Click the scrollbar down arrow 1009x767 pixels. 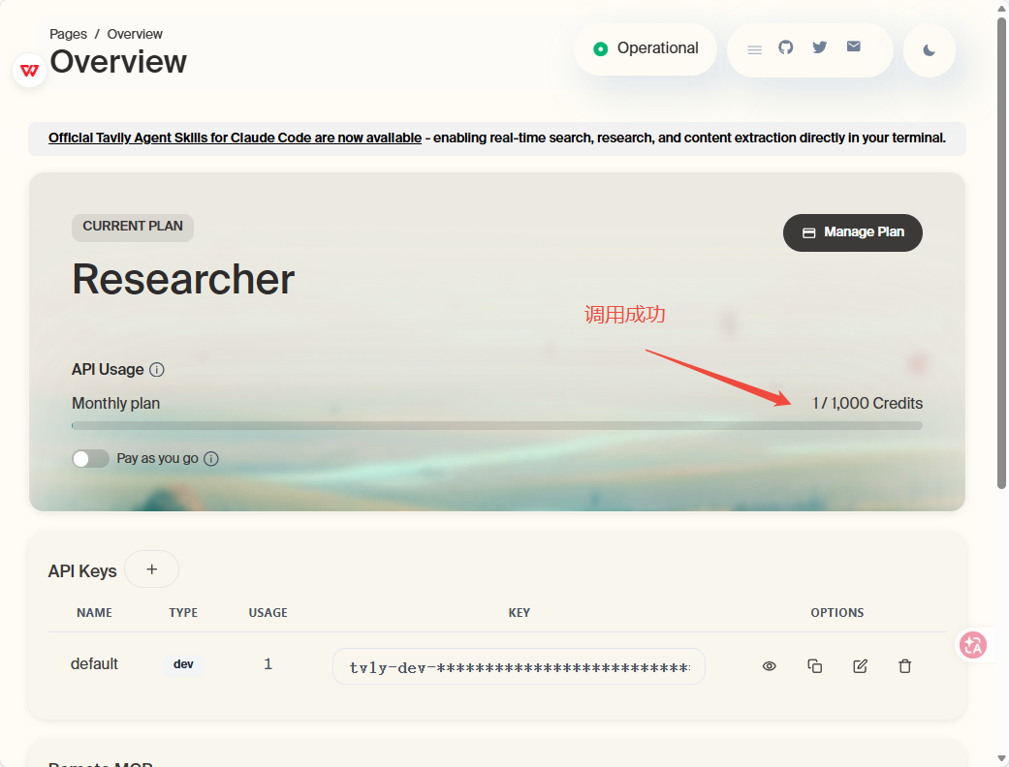coord(1002,760)
